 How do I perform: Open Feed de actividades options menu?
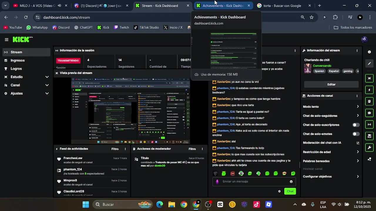click(125, 149)
